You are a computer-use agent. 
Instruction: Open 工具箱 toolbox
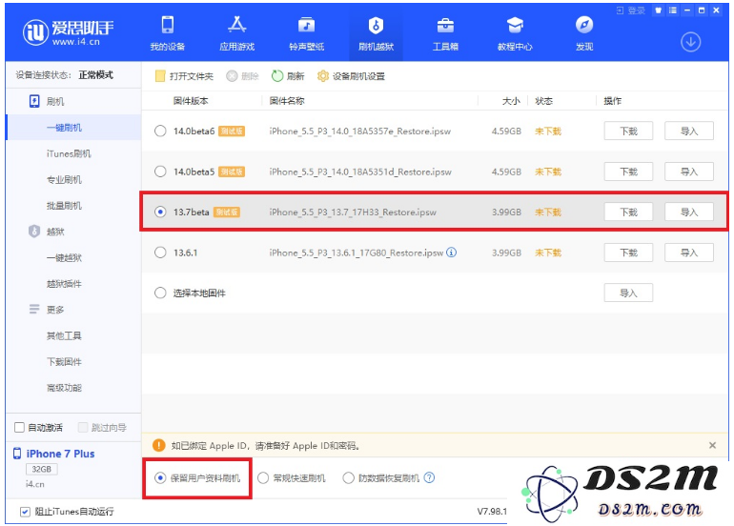click(445, 33)
